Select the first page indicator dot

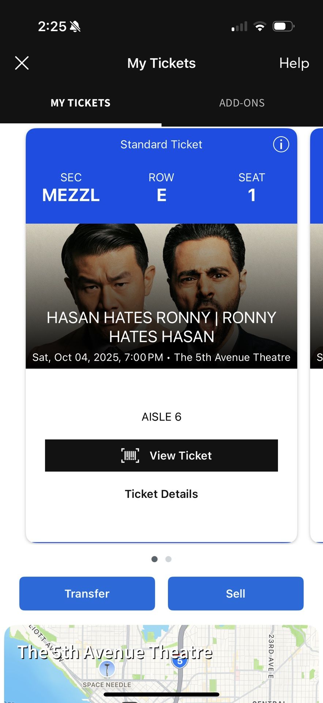(154, 559)
